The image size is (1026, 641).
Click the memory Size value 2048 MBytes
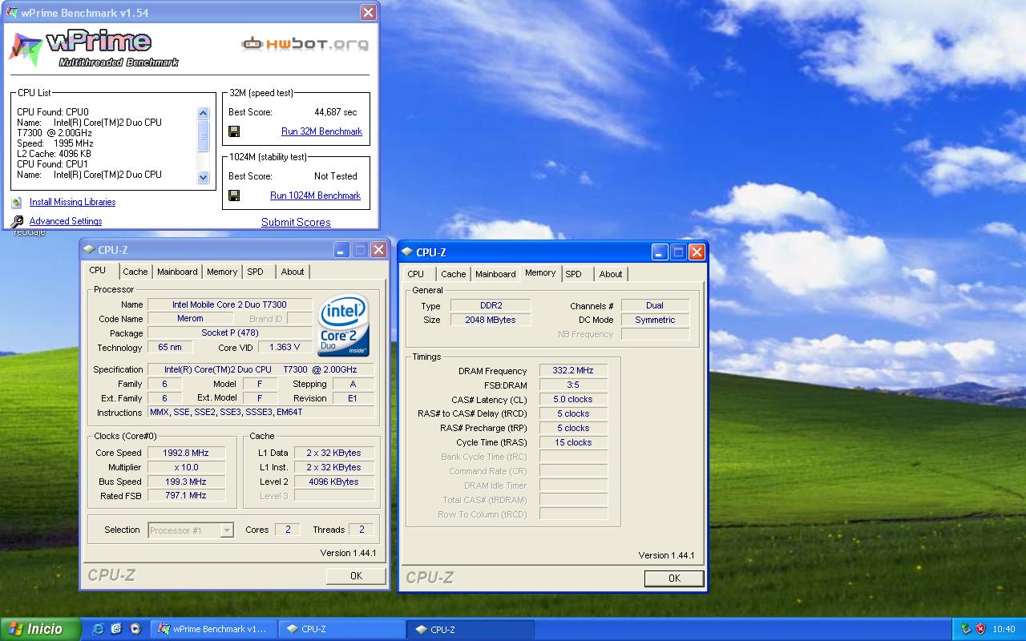pos(491,320)
